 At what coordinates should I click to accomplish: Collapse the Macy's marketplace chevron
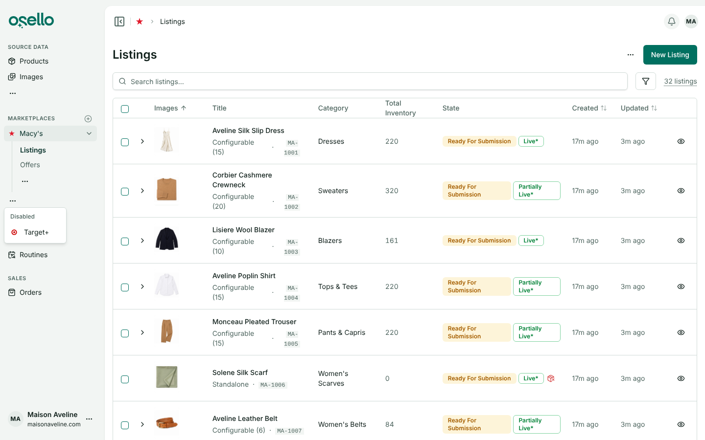89,133
